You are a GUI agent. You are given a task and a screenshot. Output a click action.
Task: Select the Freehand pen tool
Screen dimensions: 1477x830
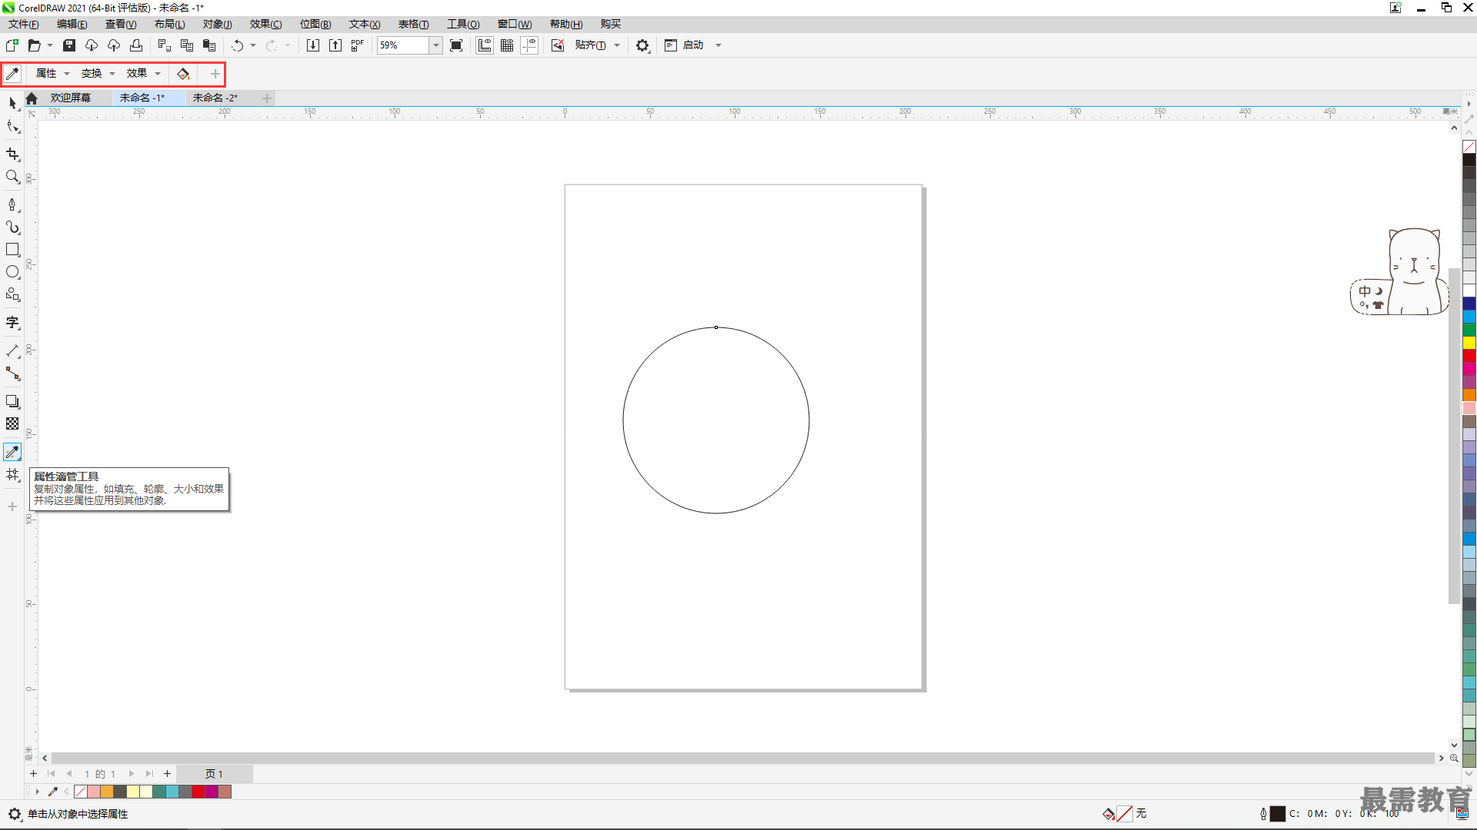click(x=12, y=204)
